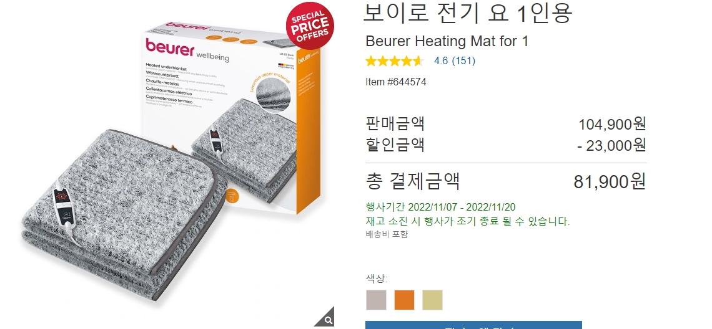Screen dimensions: 712x329
Task: Open the image zoom magnifier icon
Action: click(x=327, y=318)
